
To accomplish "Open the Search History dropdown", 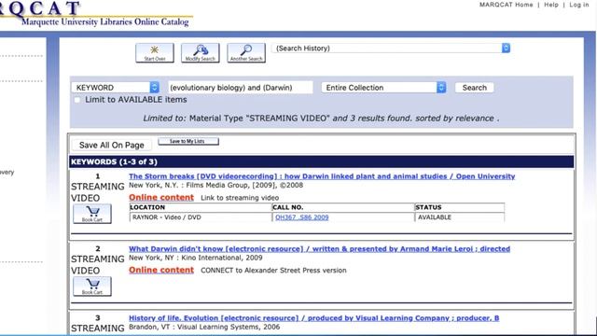I will [391, 49].
